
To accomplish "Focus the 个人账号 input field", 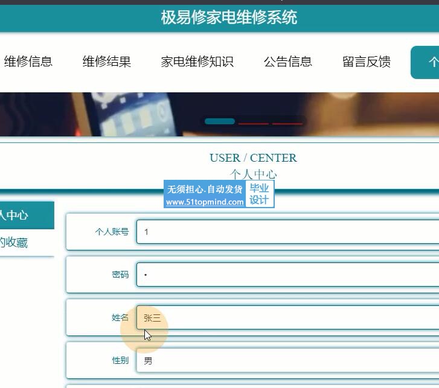I will point(288,232).
